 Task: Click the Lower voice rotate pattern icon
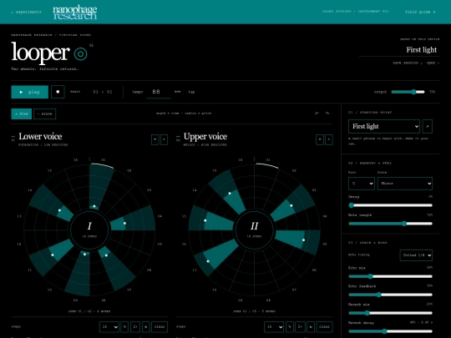pos(146,327)
